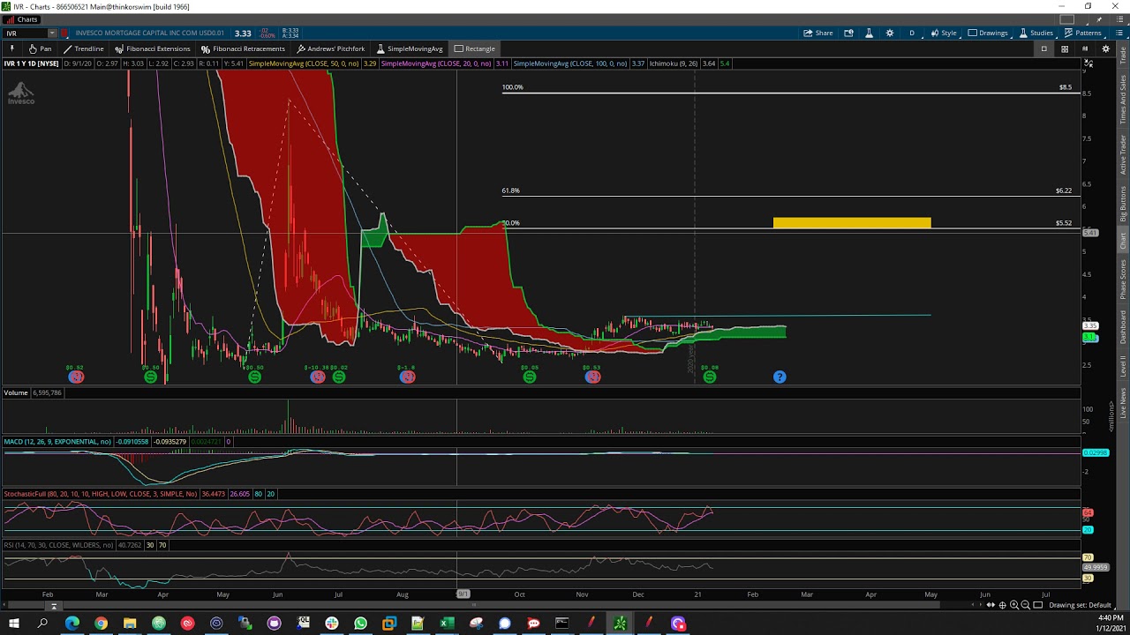
Task: Activate the Rectangle drawing tool
Action: (x=474, y=49)
